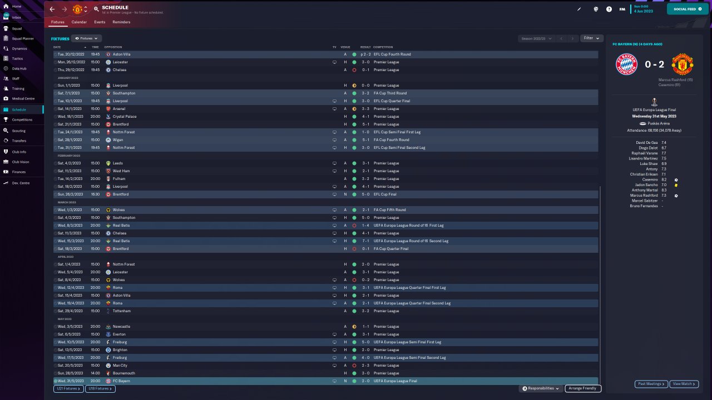Image resolution: width=712 pixels, height=400 pixels.
Task: Open Dev. Centre in the sidebar
Action: [x=21, y=183]
